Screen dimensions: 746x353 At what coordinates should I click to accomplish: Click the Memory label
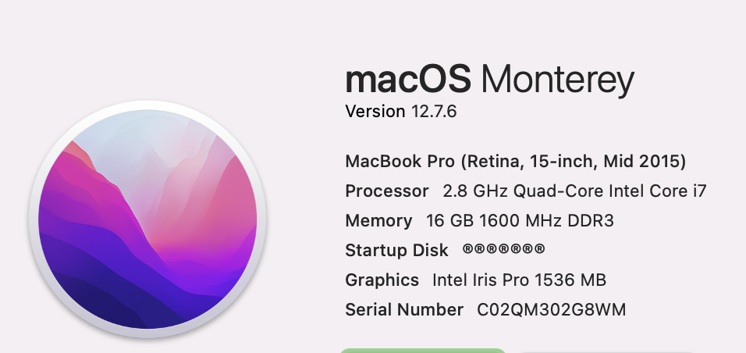pos(378,221)
